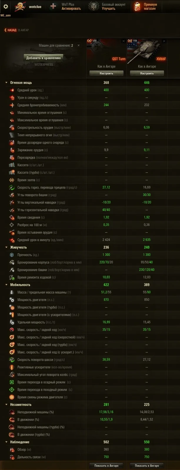Image resolution: width=180 pixels, height=470 pixels.
Task: Collapse the Мобильность section
Action: [6, 285]
